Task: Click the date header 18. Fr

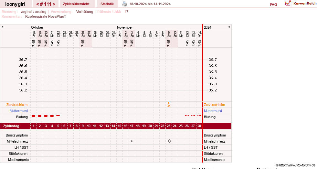Action: click(x=34, y=34)
